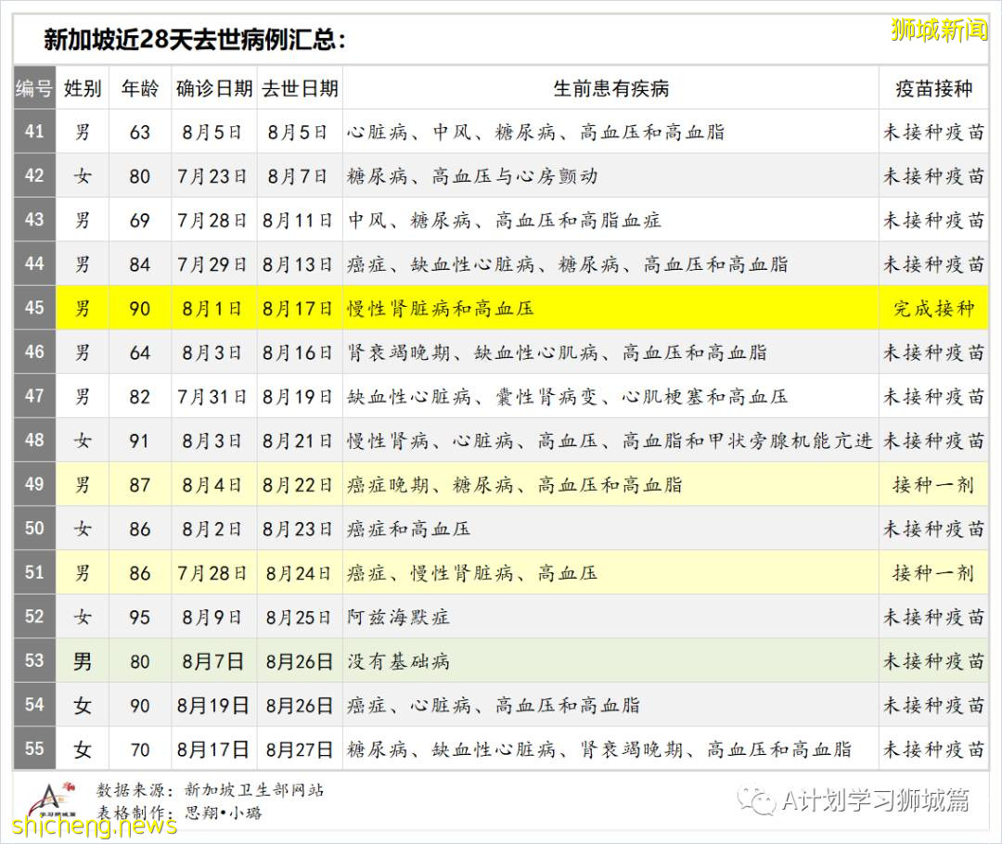Select the 完成接种 vaccination status cell

pos(933,308)
